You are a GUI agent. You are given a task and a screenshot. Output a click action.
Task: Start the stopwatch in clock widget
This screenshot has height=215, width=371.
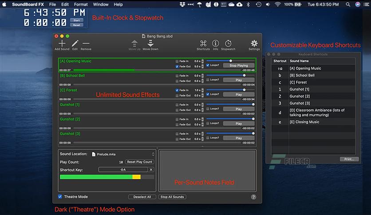click(x=77, y=20)
